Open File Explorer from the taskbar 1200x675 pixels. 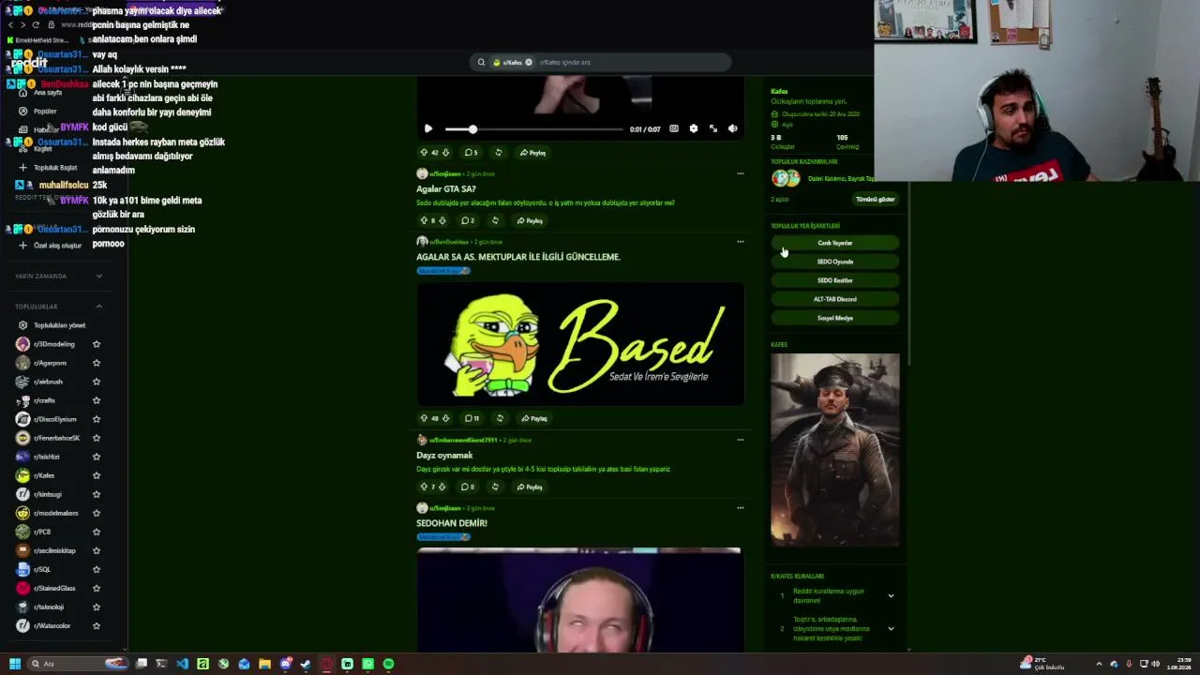[x=264, y=664]
